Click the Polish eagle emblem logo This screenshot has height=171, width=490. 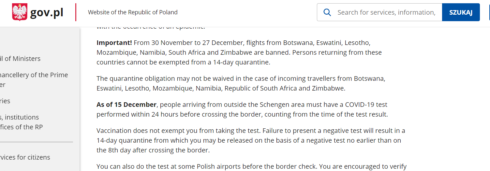pyautogui.click(x=20, y=12)
